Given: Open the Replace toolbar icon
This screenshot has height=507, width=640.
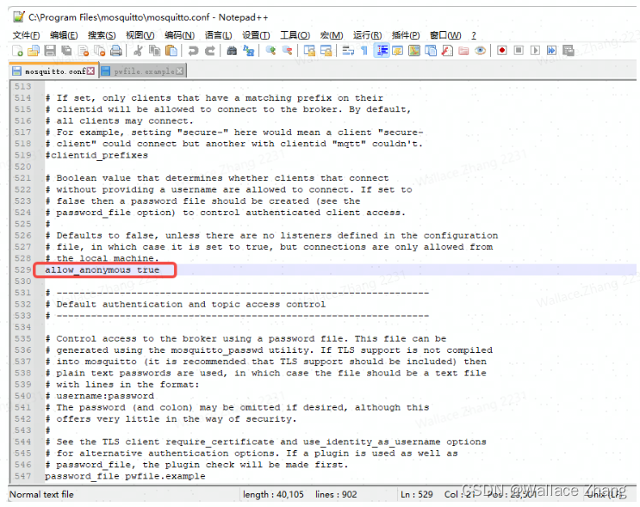Looking at the screenshot, I should coord(248,51).
